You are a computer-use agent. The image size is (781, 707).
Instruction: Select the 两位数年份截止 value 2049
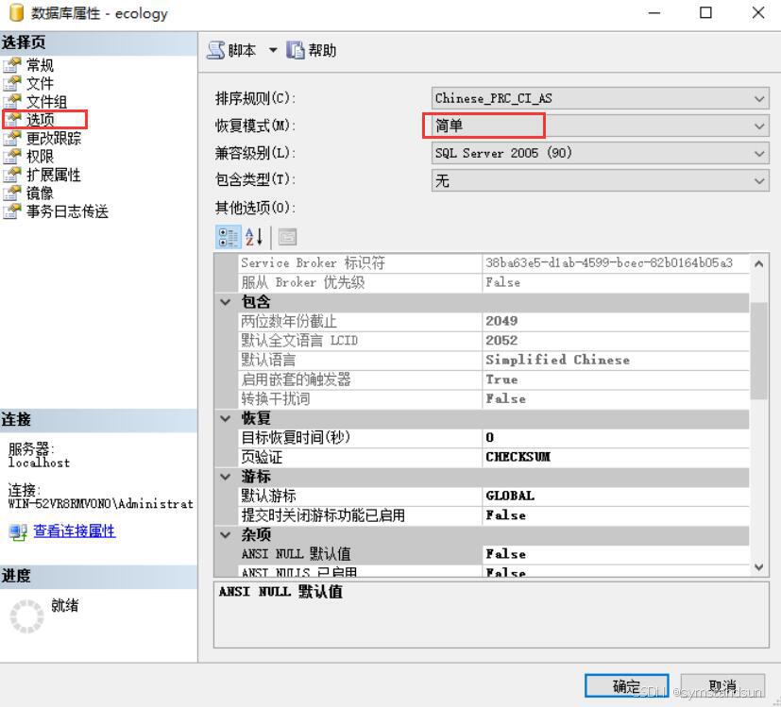point(616,321)
